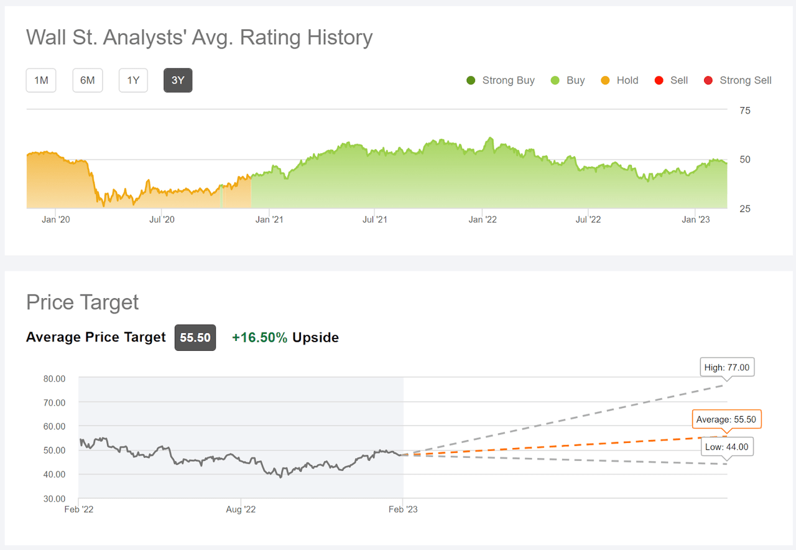Click the Low: 44.00 callout
This screenshot has height=550, width=796.
[x=727, y=447]
